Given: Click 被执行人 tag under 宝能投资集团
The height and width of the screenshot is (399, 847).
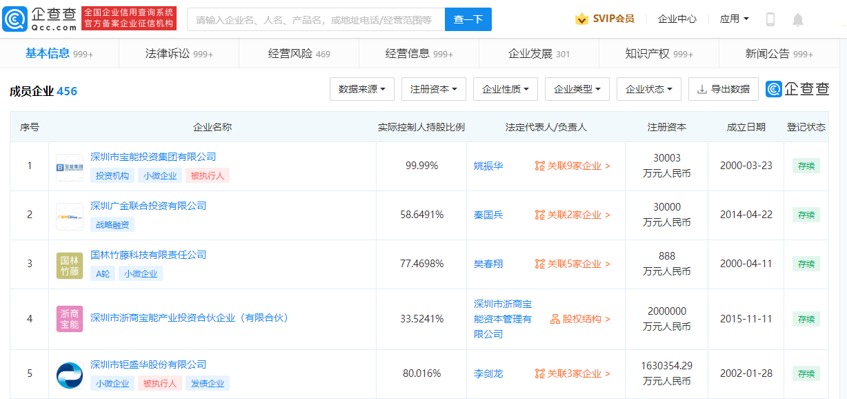Looking at the screenshot, I should pyautogui.click(x=208, y=175).
